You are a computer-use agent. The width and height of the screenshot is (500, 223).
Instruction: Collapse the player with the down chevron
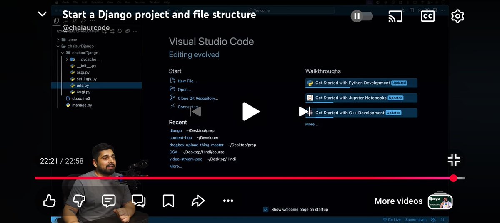[42, 14]
